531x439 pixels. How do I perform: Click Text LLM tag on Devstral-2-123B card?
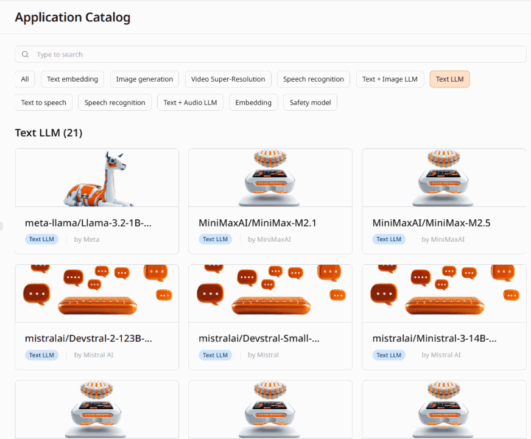[41, 355]
